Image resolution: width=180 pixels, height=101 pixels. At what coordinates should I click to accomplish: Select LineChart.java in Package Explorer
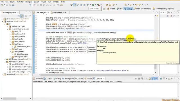click(x=22, y=54)
